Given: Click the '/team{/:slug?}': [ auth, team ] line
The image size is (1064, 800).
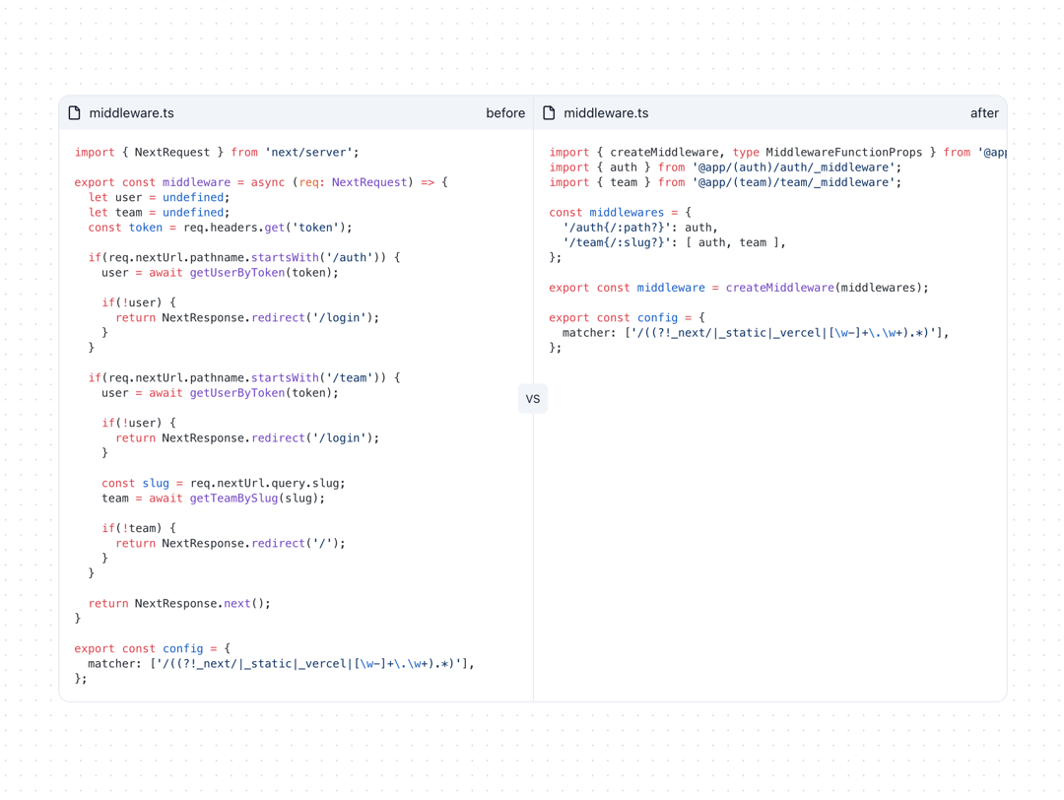Looking at the screenshot, I should pos(674,242).
